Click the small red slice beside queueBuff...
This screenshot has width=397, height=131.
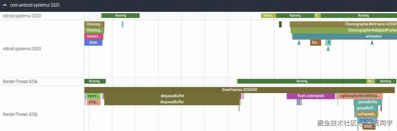[x=381, y=108]
